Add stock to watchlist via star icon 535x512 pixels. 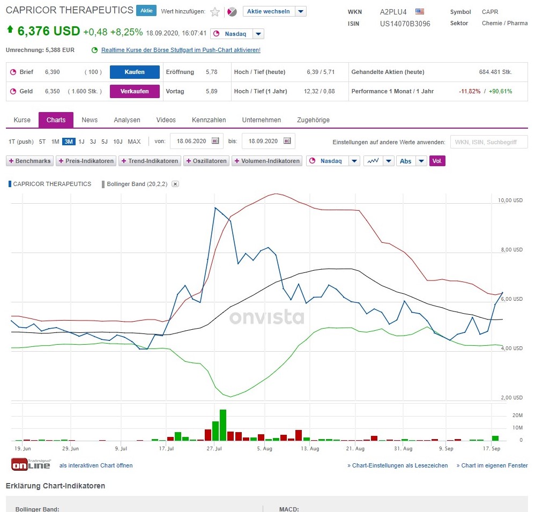click(214, 10)
